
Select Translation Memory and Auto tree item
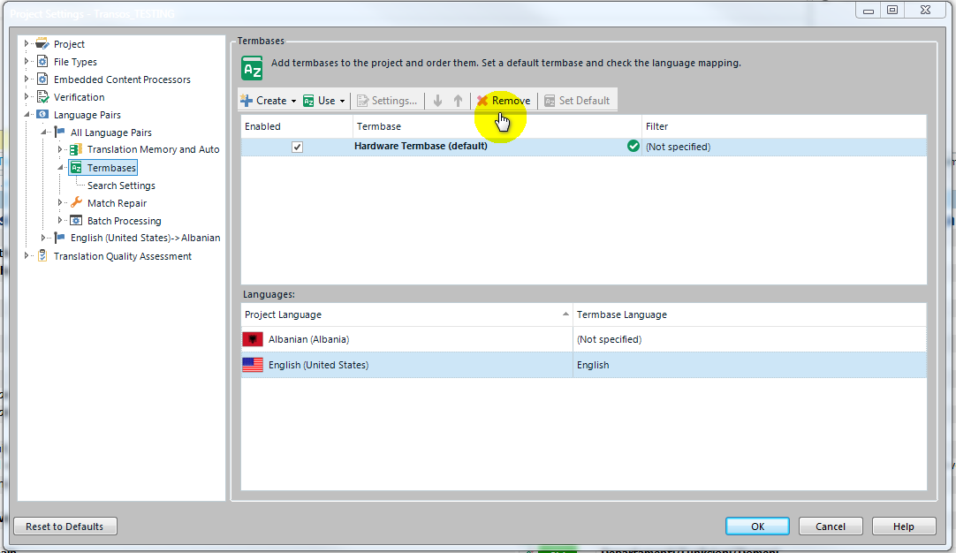coord(153,150)
